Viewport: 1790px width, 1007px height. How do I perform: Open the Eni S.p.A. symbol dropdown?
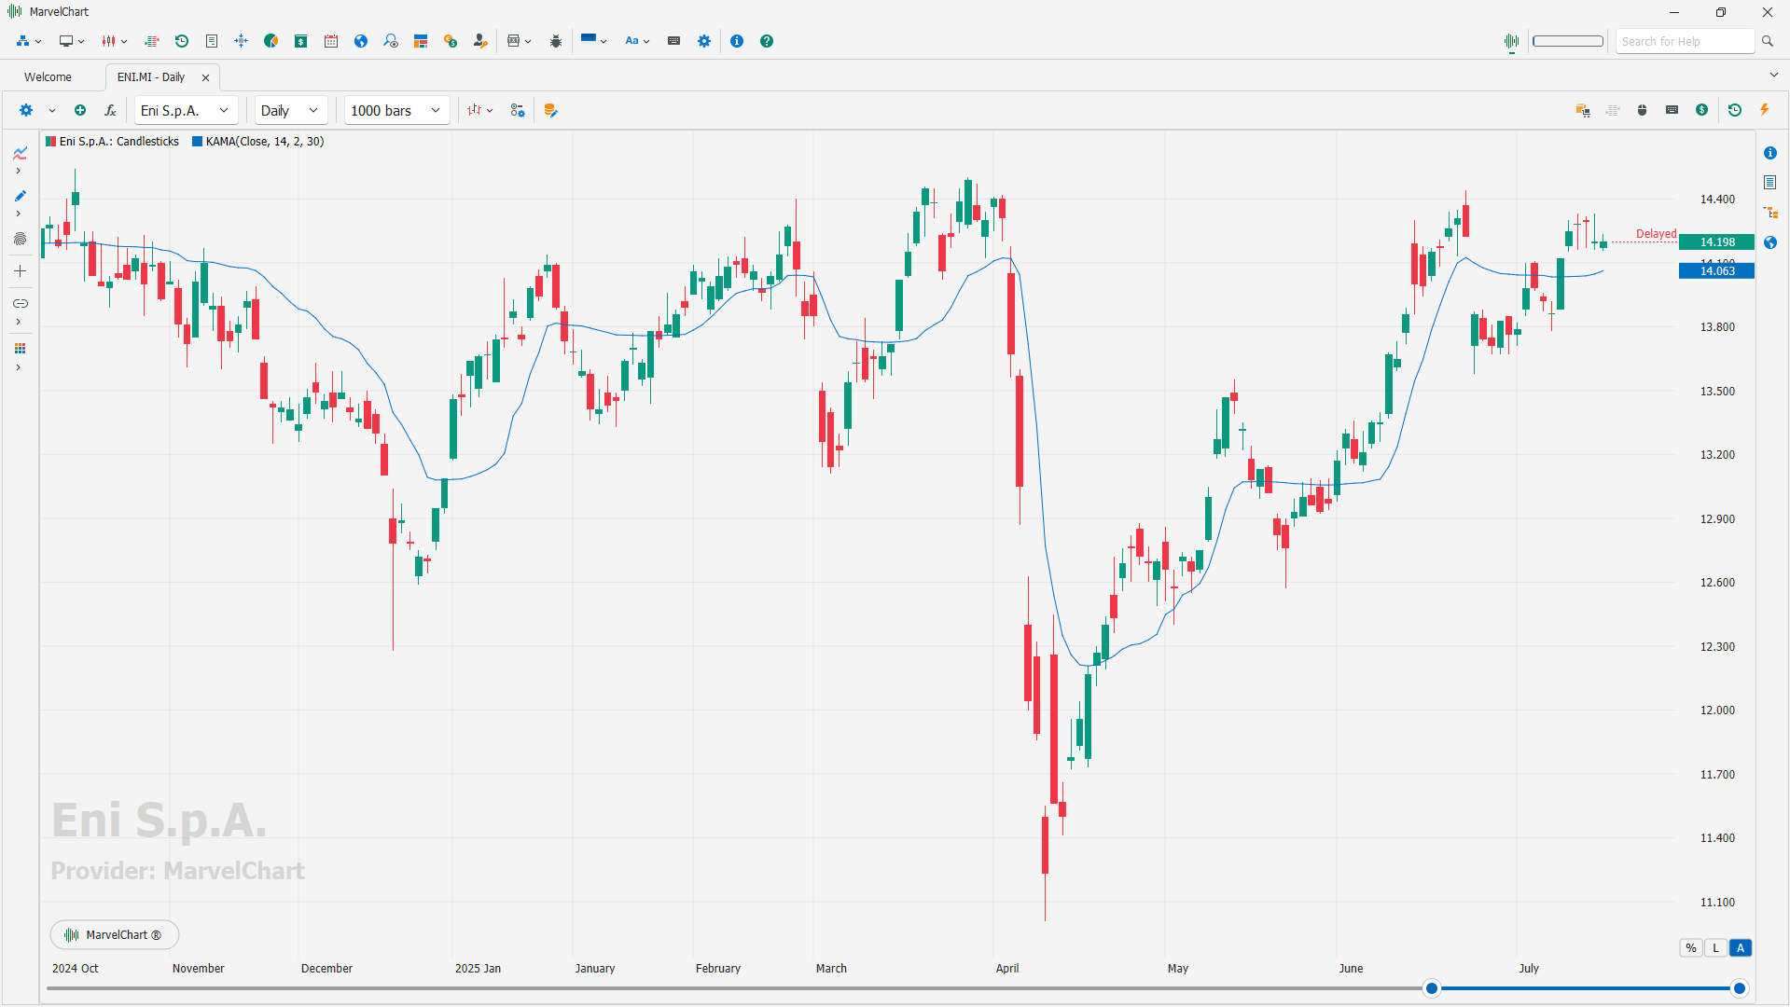coord(186,110)
